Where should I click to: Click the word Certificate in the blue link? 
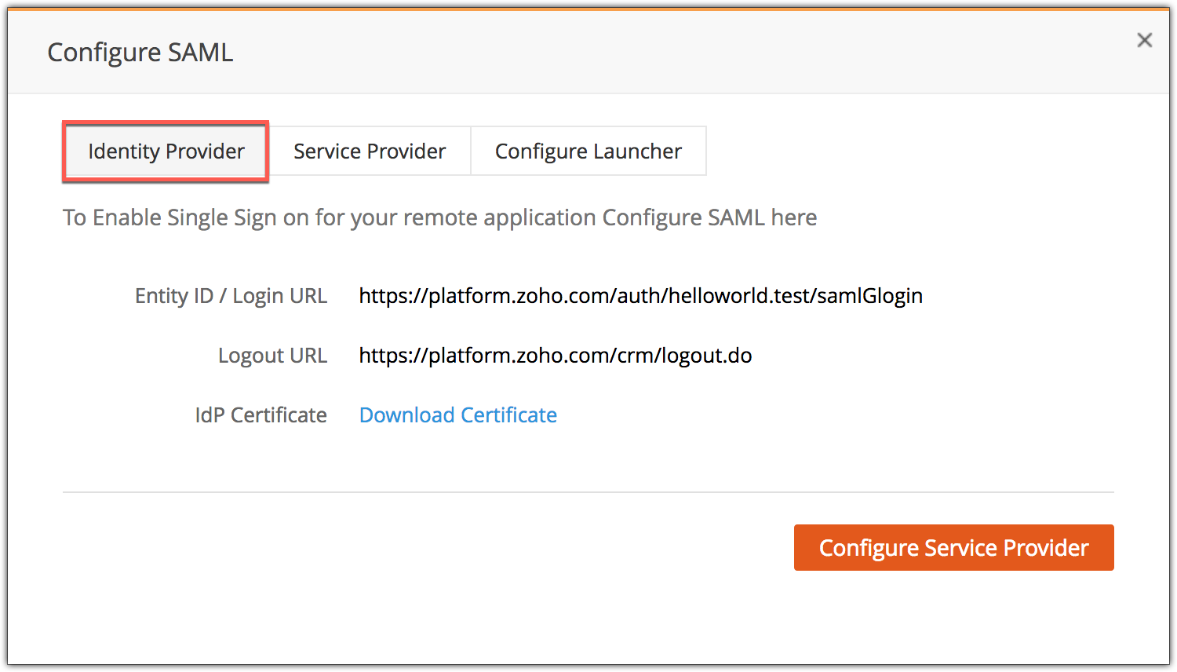(508, 415)
